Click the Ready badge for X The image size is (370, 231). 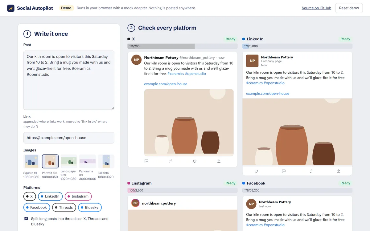point(230,39)
